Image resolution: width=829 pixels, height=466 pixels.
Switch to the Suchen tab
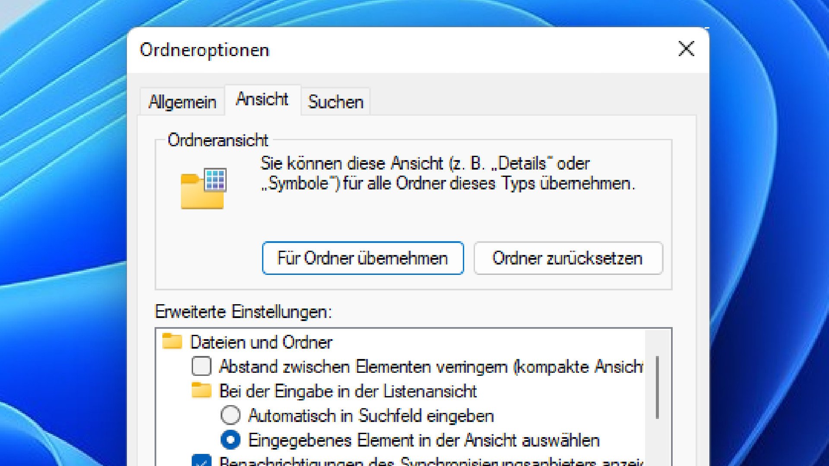[x=335, y=102]
